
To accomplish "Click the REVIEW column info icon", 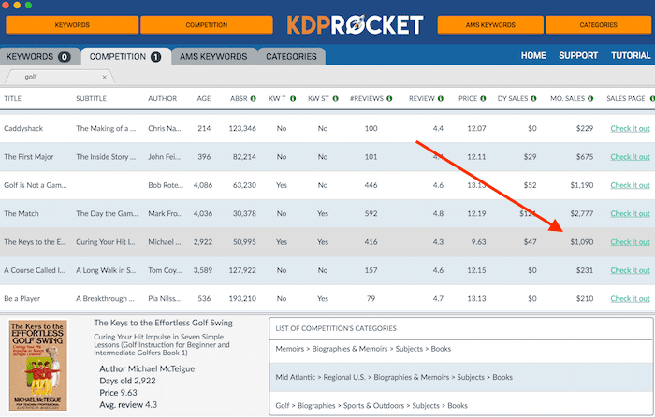I will pos(441,98).
